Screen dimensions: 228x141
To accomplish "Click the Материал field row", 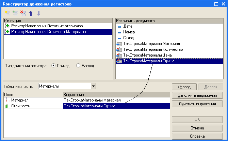I will click(33, 100).
